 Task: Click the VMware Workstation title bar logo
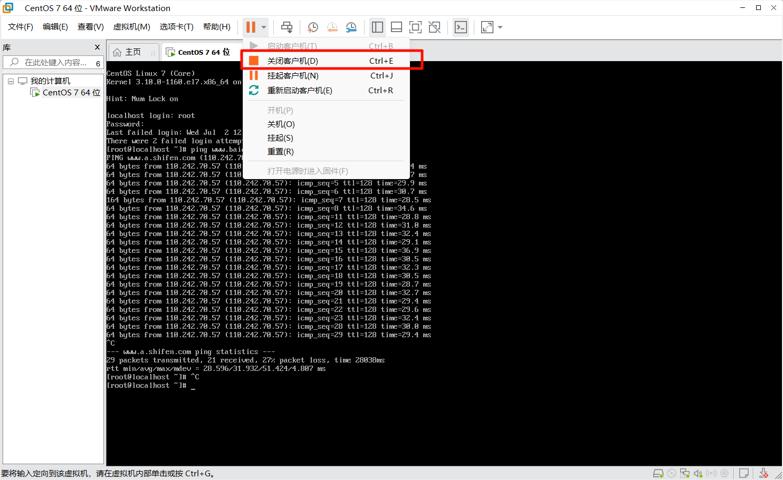(8, 8)
